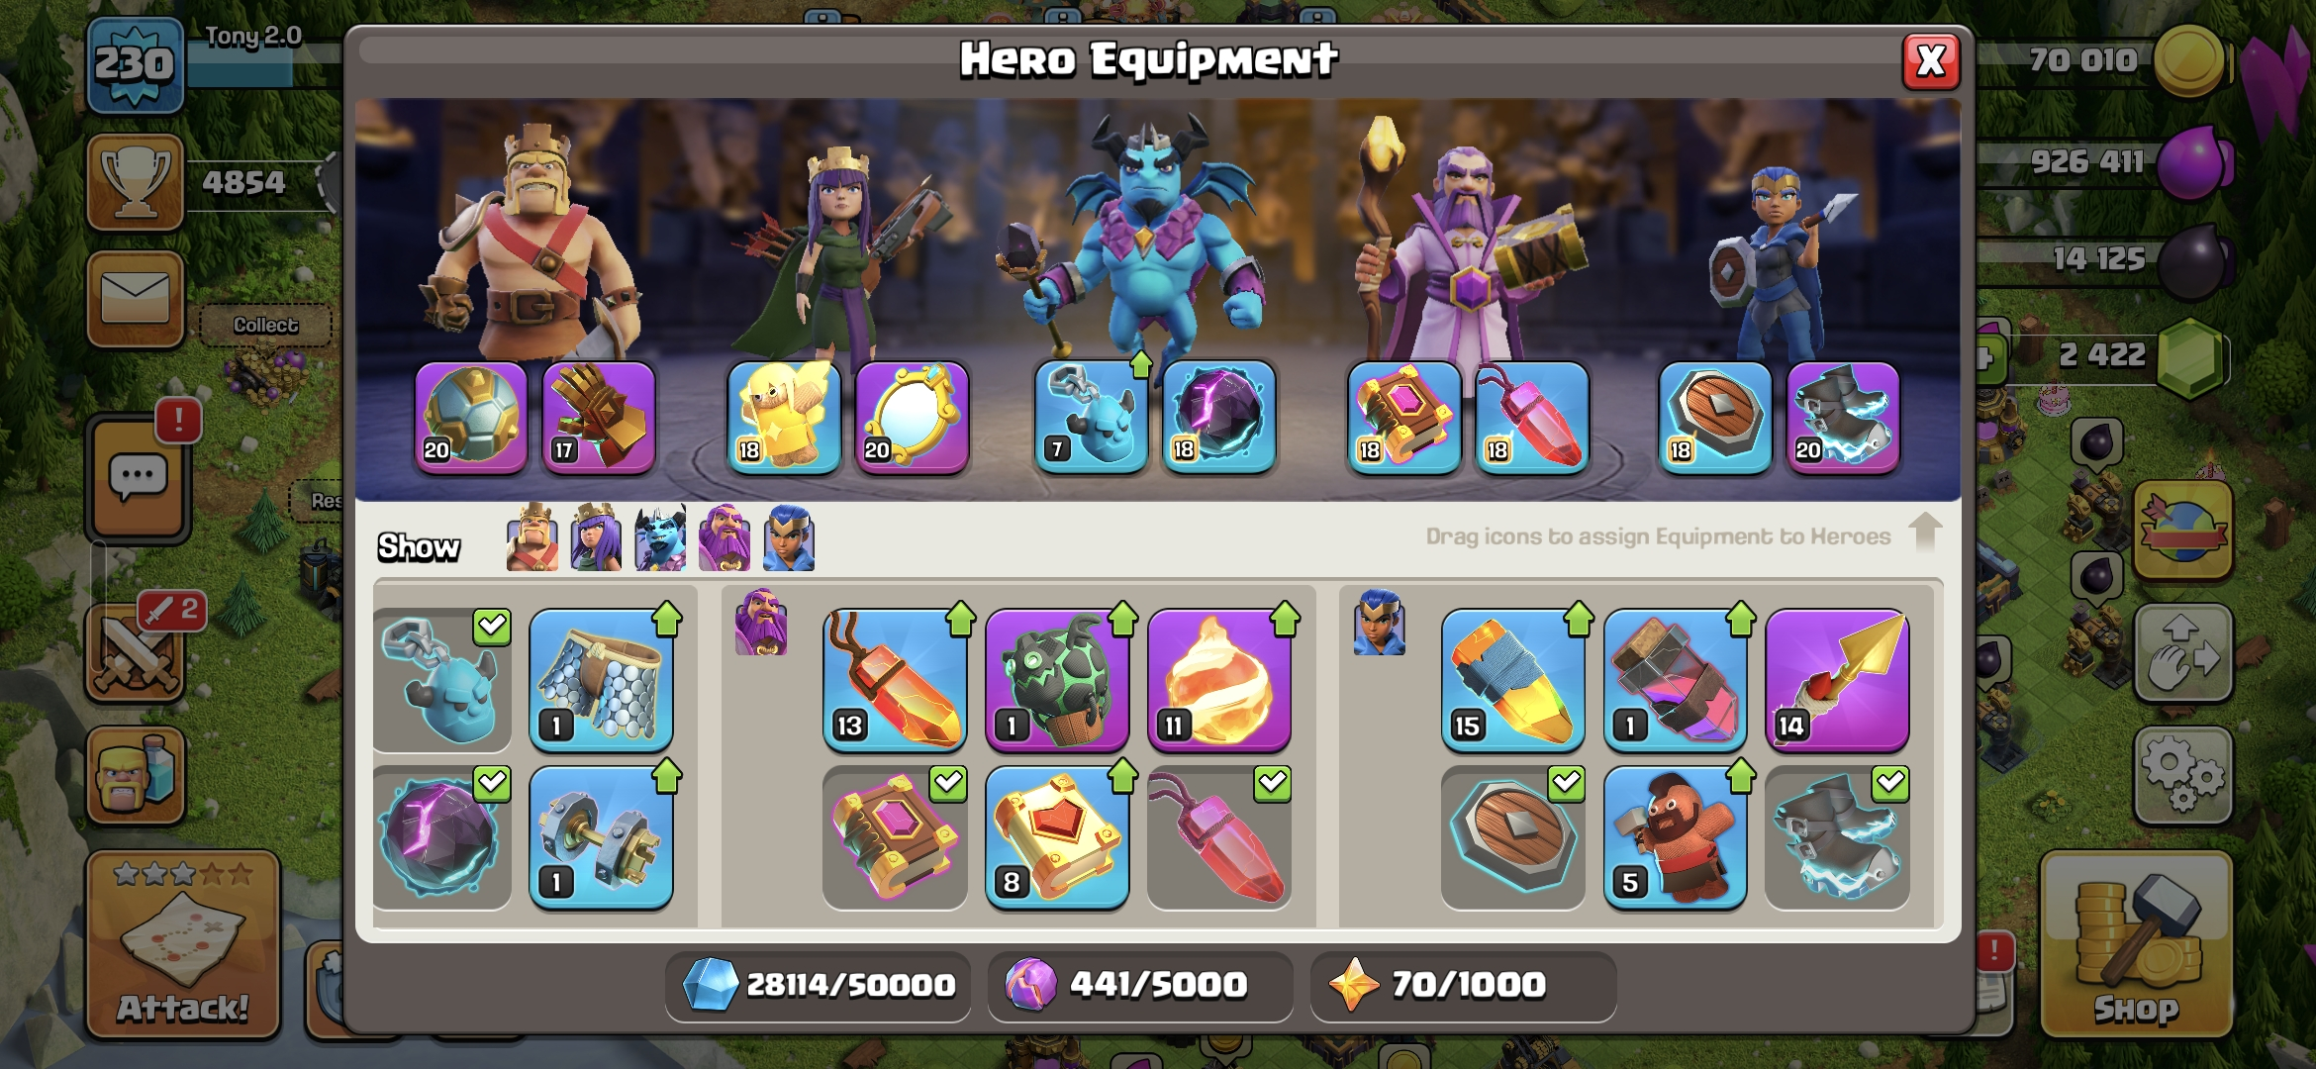2316x1069 pixels.
Task: Close the Hero Equipment window
Action: 1931,61
